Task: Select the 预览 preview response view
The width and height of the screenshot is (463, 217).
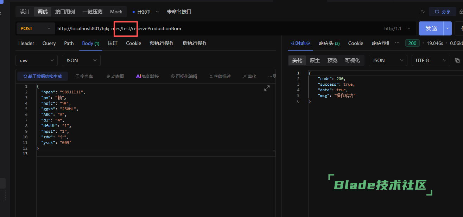Action: pyautogui.click(x=332, y=60)
